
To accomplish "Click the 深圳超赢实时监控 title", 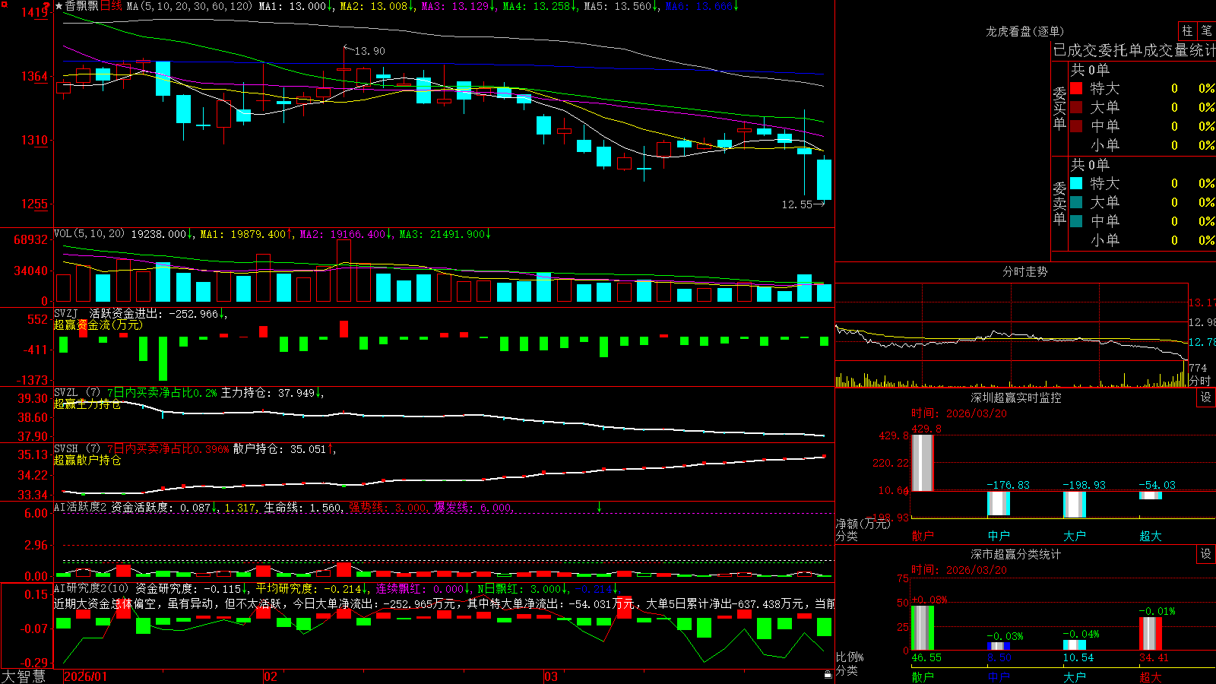I will pos(1015,397).
